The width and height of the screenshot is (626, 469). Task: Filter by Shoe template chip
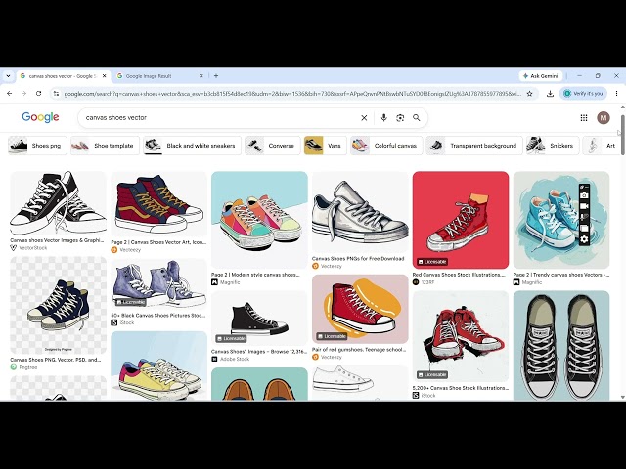pyautogui.click(x=105, y=146)
